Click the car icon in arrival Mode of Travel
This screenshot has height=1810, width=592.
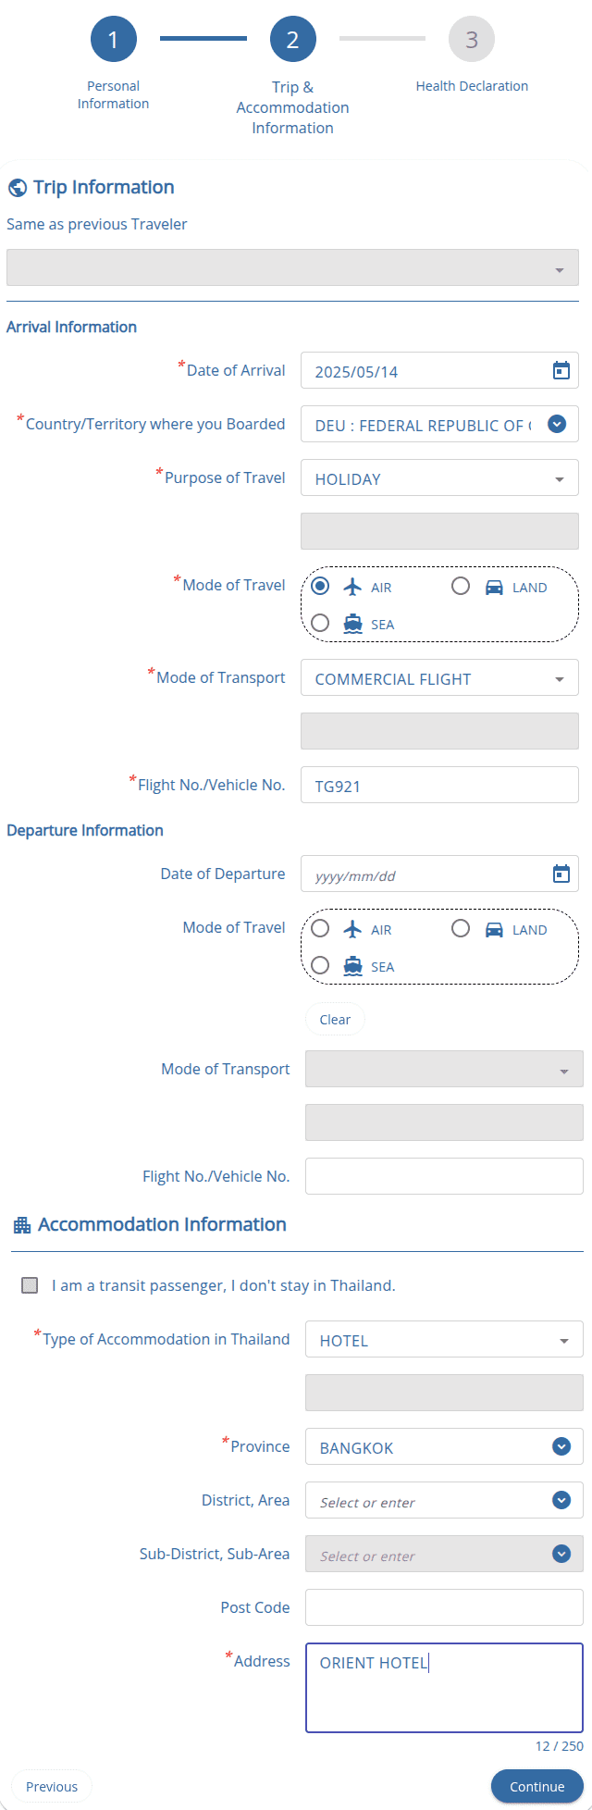(494, 587)
